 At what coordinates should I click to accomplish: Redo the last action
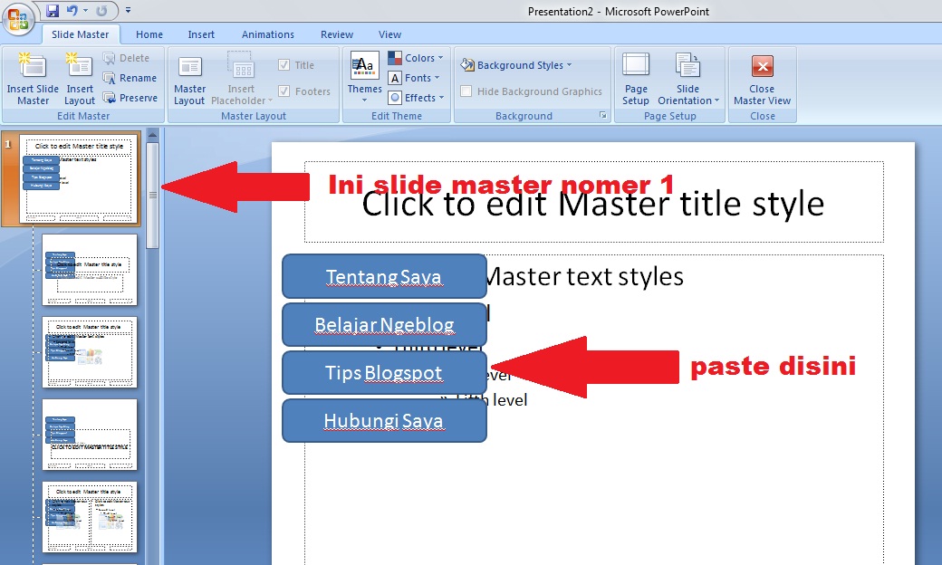tap(102, 10)
